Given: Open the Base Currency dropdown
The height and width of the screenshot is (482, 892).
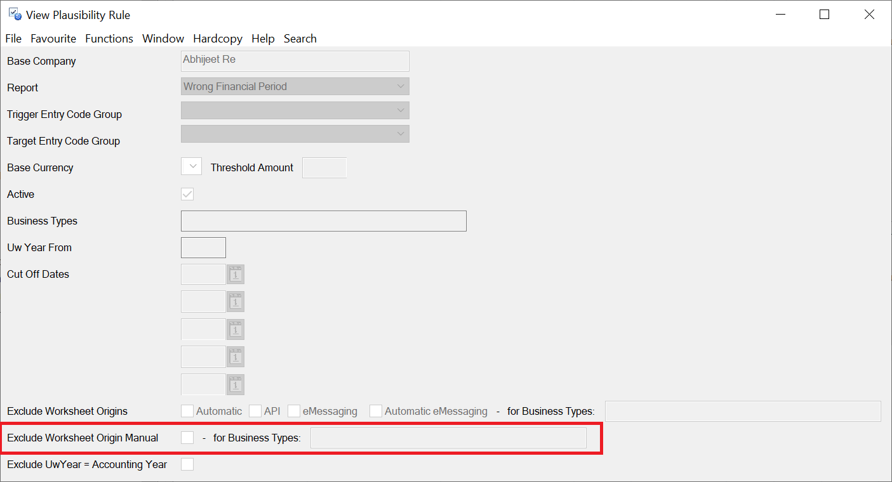Looking at the screenshot, I should tap(191, 167).
